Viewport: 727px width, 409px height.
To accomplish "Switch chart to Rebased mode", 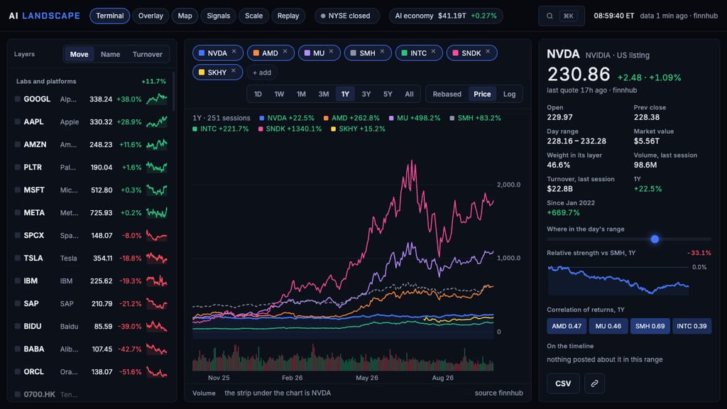I will pos(447,94).
